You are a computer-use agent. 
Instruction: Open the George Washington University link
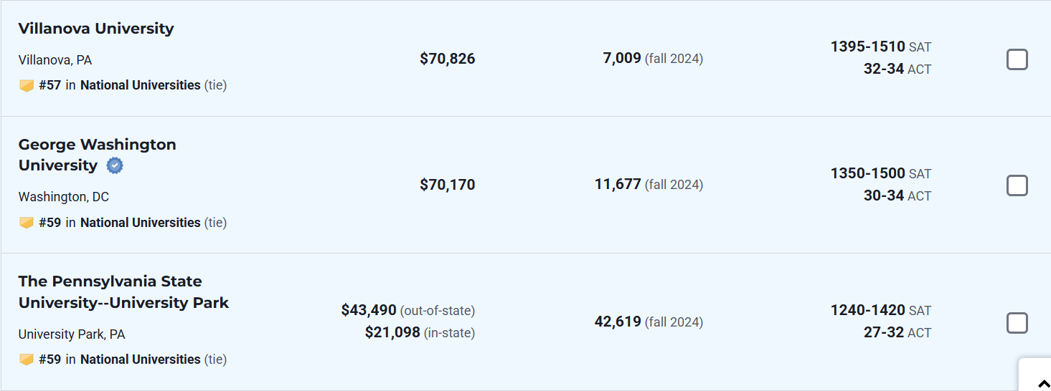[97, 145]
